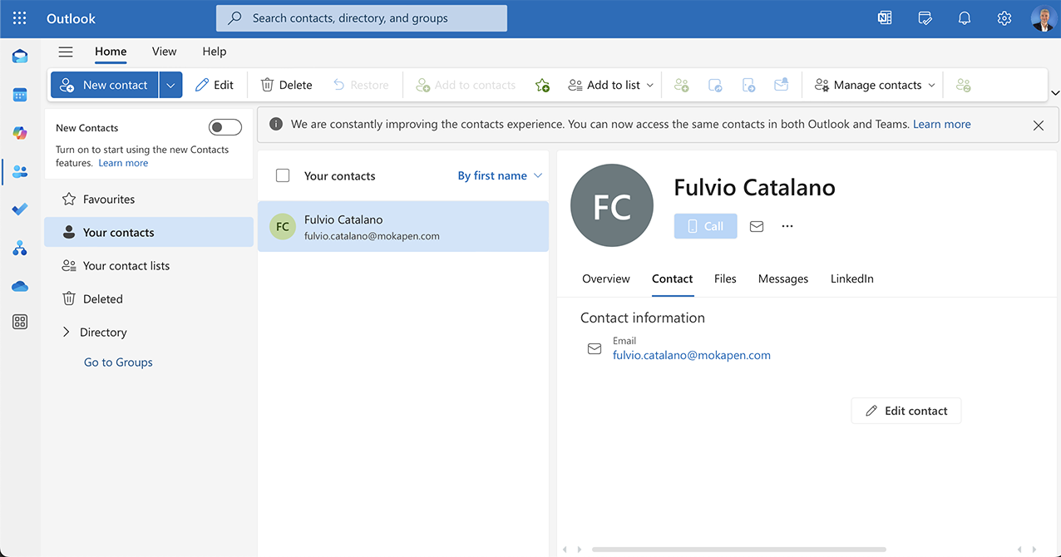
Task: Open the Settings gear icon
Action: (1004, 18)
